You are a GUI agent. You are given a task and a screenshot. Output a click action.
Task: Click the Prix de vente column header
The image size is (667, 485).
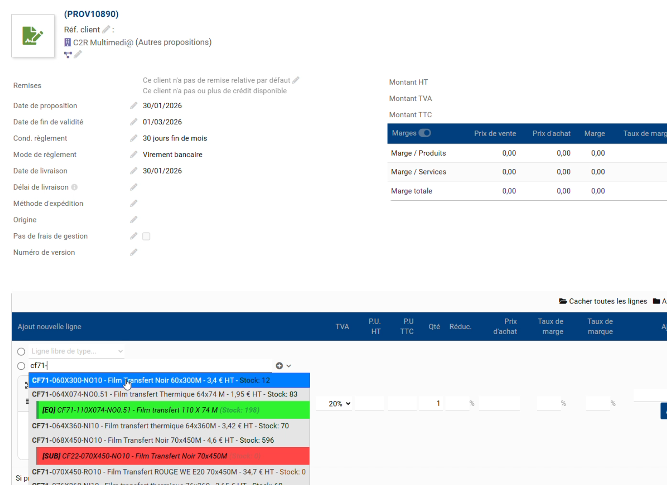[x=495, y=133]
